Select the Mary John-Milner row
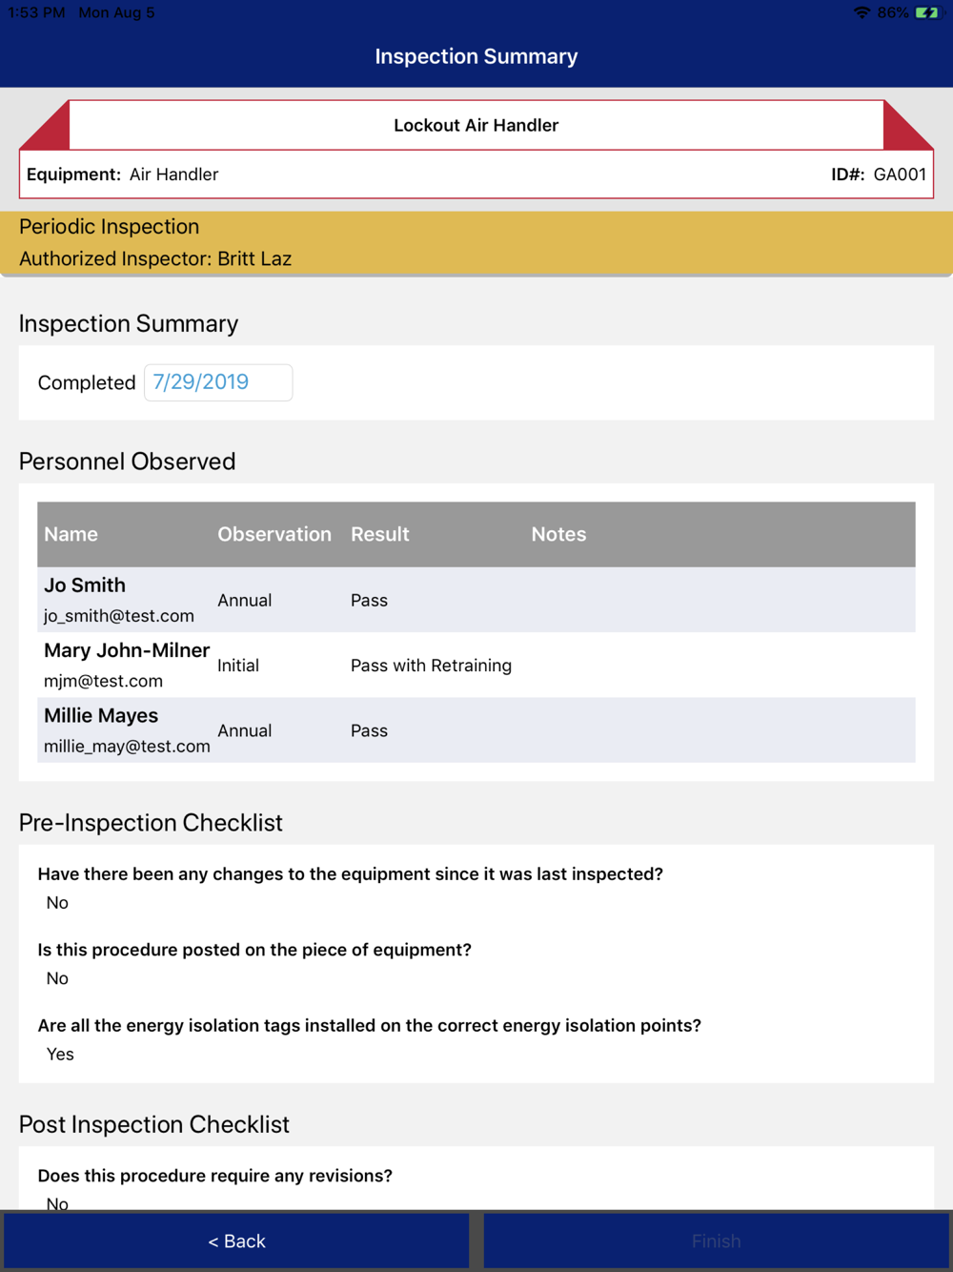953x1272 pixels. coord(476,665)
